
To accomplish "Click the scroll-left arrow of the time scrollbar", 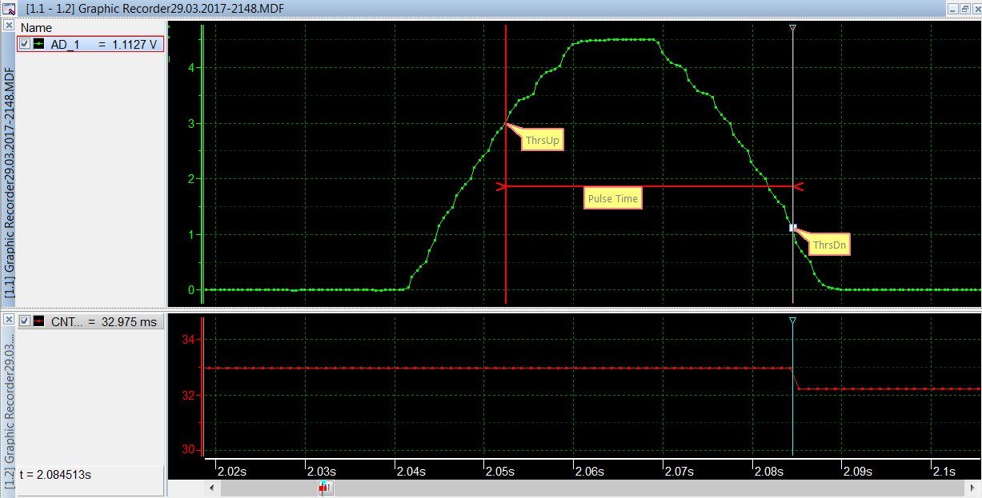I will click(x=212, y=487).
